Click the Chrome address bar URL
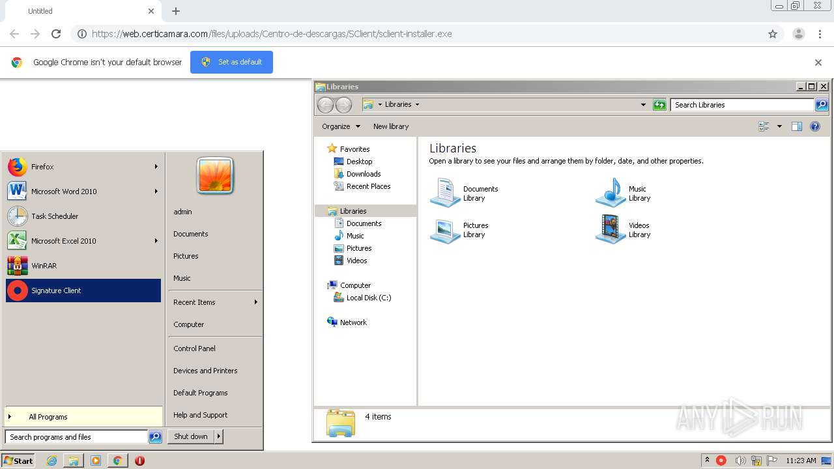 (272, 34)
